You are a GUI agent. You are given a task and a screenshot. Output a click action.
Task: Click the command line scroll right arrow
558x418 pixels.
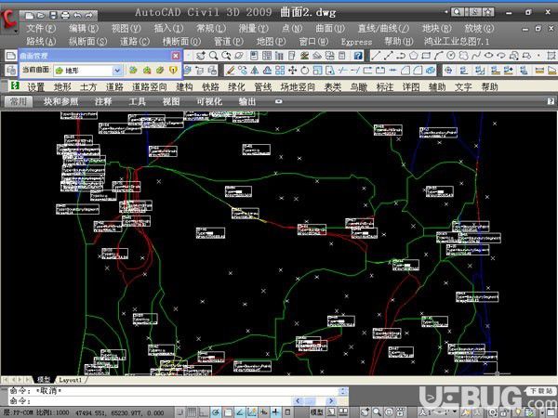coord(331,401)
